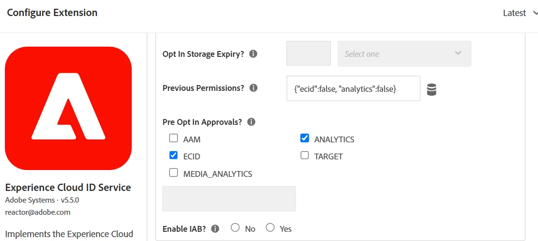The height and width of the screenshot is (241, 538).
Task: Click the reactor@adobe.com email text
Action: tap(38, 212)
